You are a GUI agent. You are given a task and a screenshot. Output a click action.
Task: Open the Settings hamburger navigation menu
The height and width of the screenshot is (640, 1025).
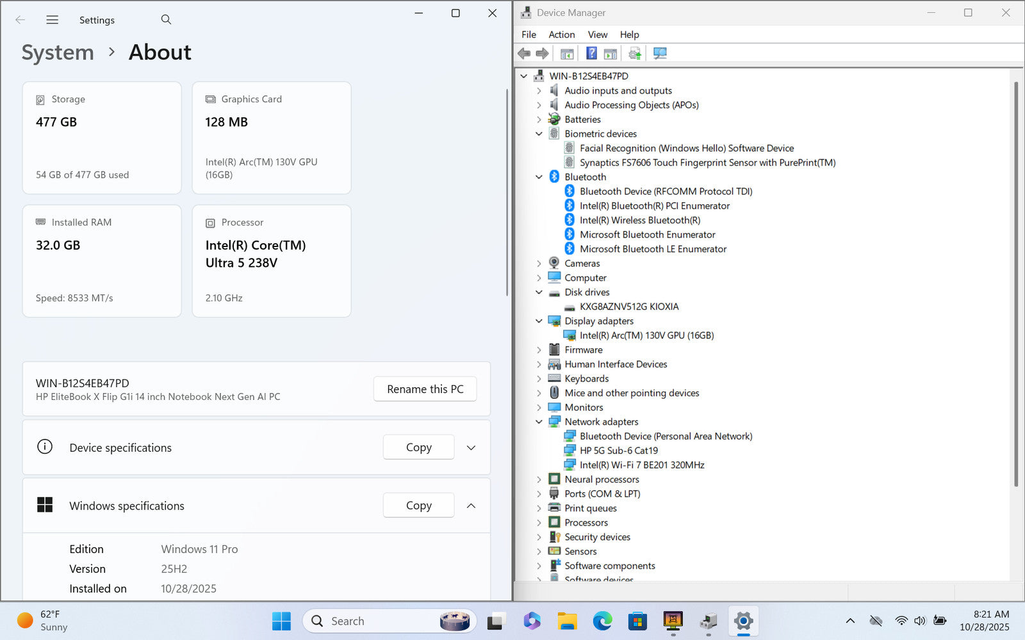pyautogui.click(x=53, y=20)
